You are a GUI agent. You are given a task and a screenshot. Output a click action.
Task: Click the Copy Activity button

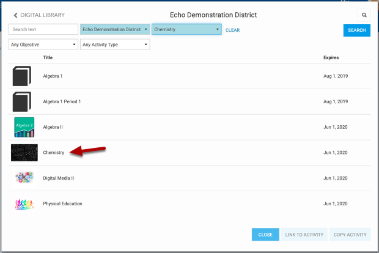pos(350,235)
